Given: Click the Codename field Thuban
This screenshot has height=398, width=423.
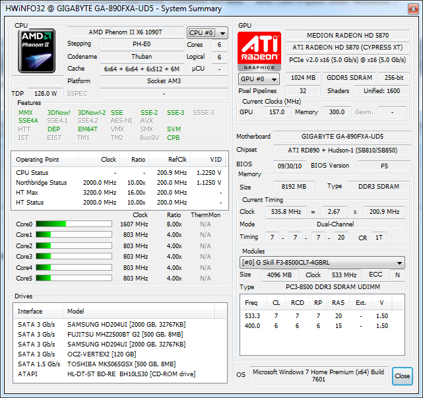Looking at the screenshot, I should [x=142, y=56].
